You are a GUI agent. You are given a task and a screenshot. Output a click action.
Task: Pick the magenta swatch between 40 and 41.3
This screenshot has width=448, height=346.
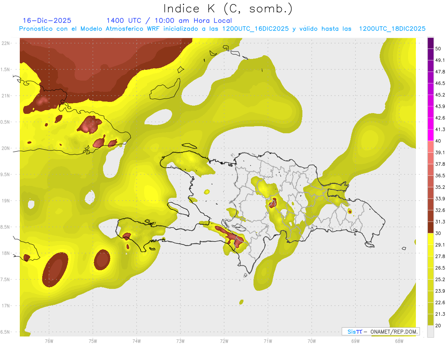click(430, 135)
